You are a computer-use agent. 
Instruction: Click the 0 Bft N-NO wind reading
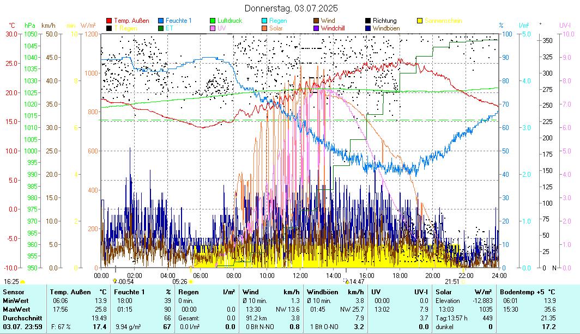coord(260,326)
